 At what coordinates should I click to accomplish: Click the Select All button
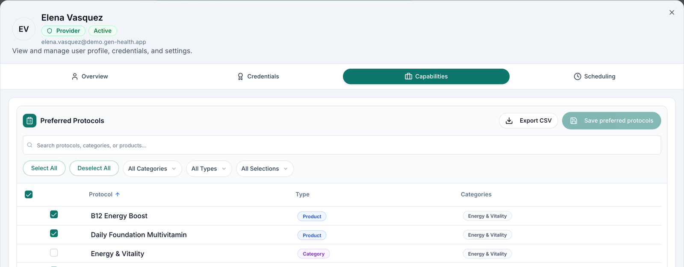tap(44, 168)
